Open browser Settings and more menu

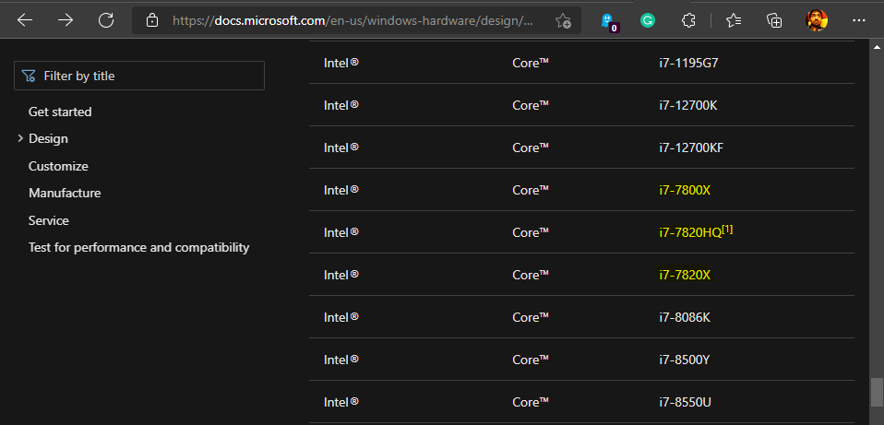[859, 20]
